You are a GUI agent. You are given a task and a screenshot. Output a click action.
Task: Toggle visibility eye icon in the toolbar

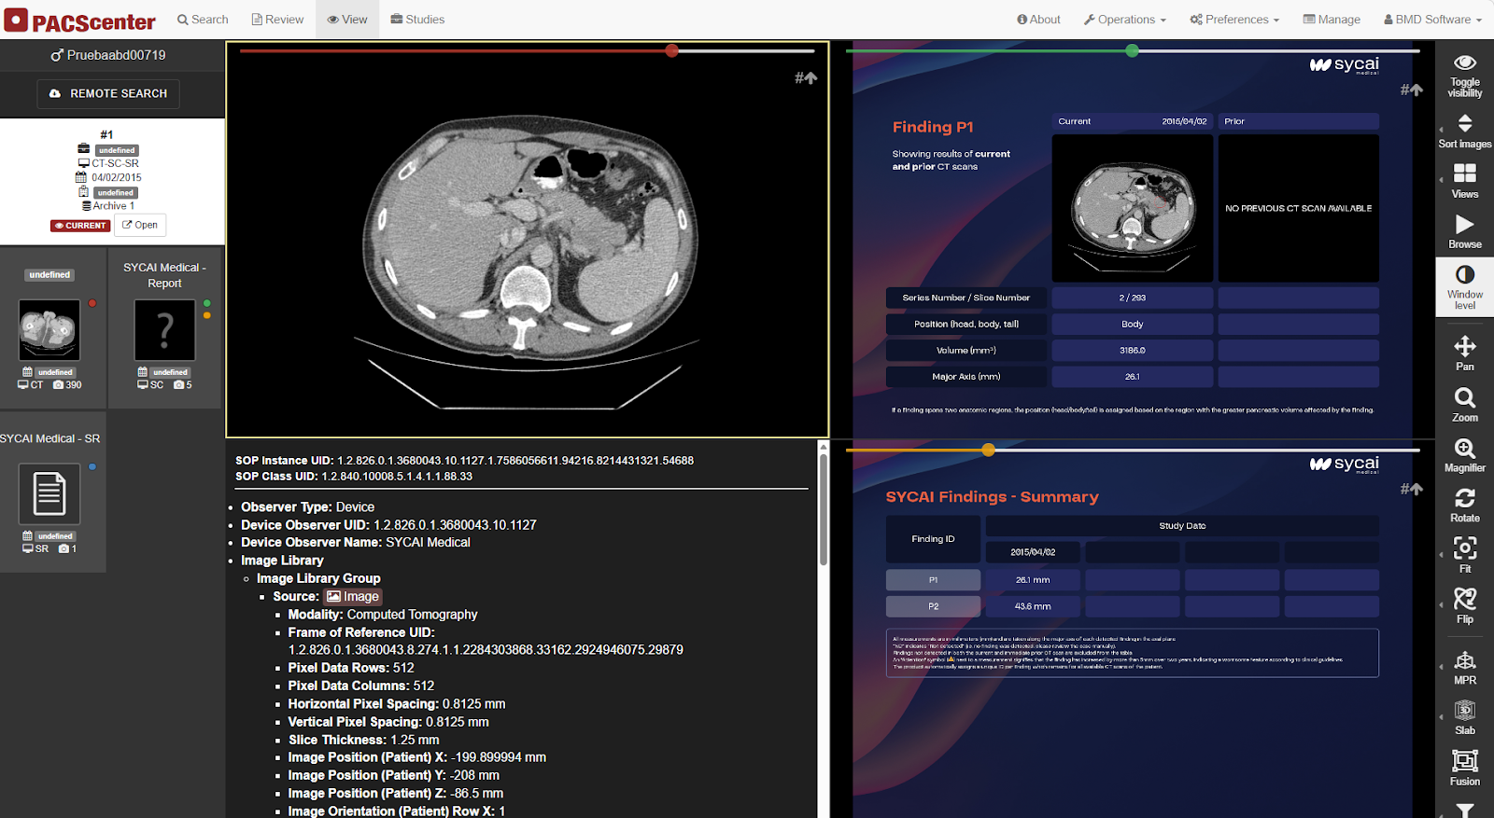tap(1464, 75)
